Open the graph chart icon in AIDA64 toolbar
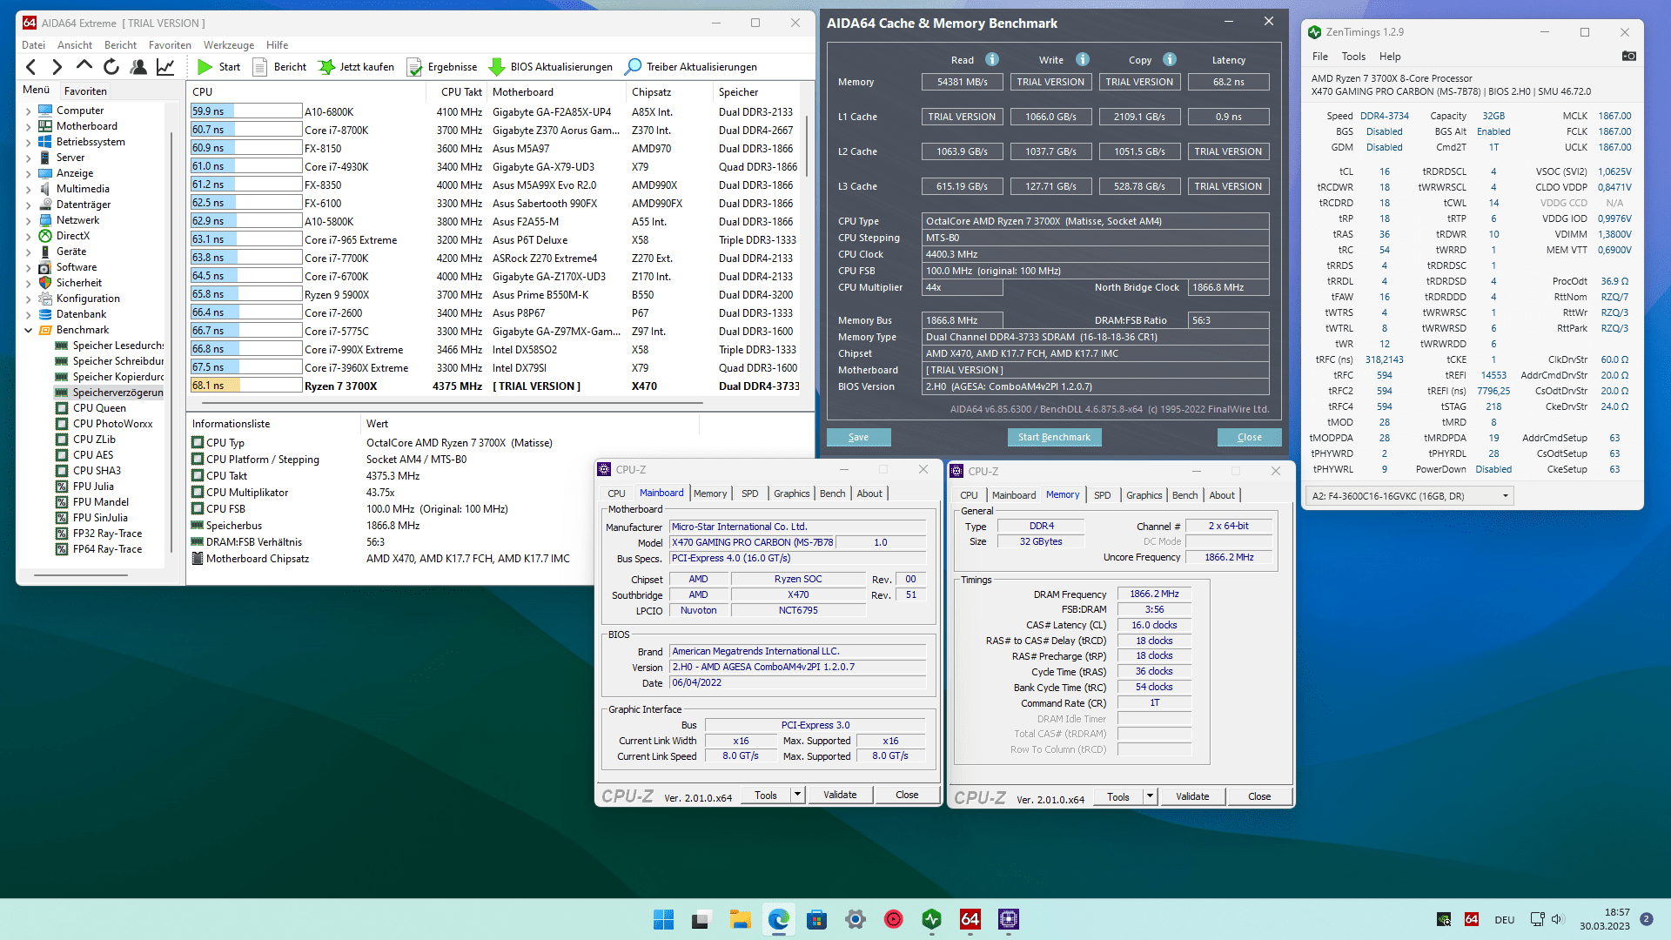The height and width of the screenshot is (940, 1671). click(165, 67)
